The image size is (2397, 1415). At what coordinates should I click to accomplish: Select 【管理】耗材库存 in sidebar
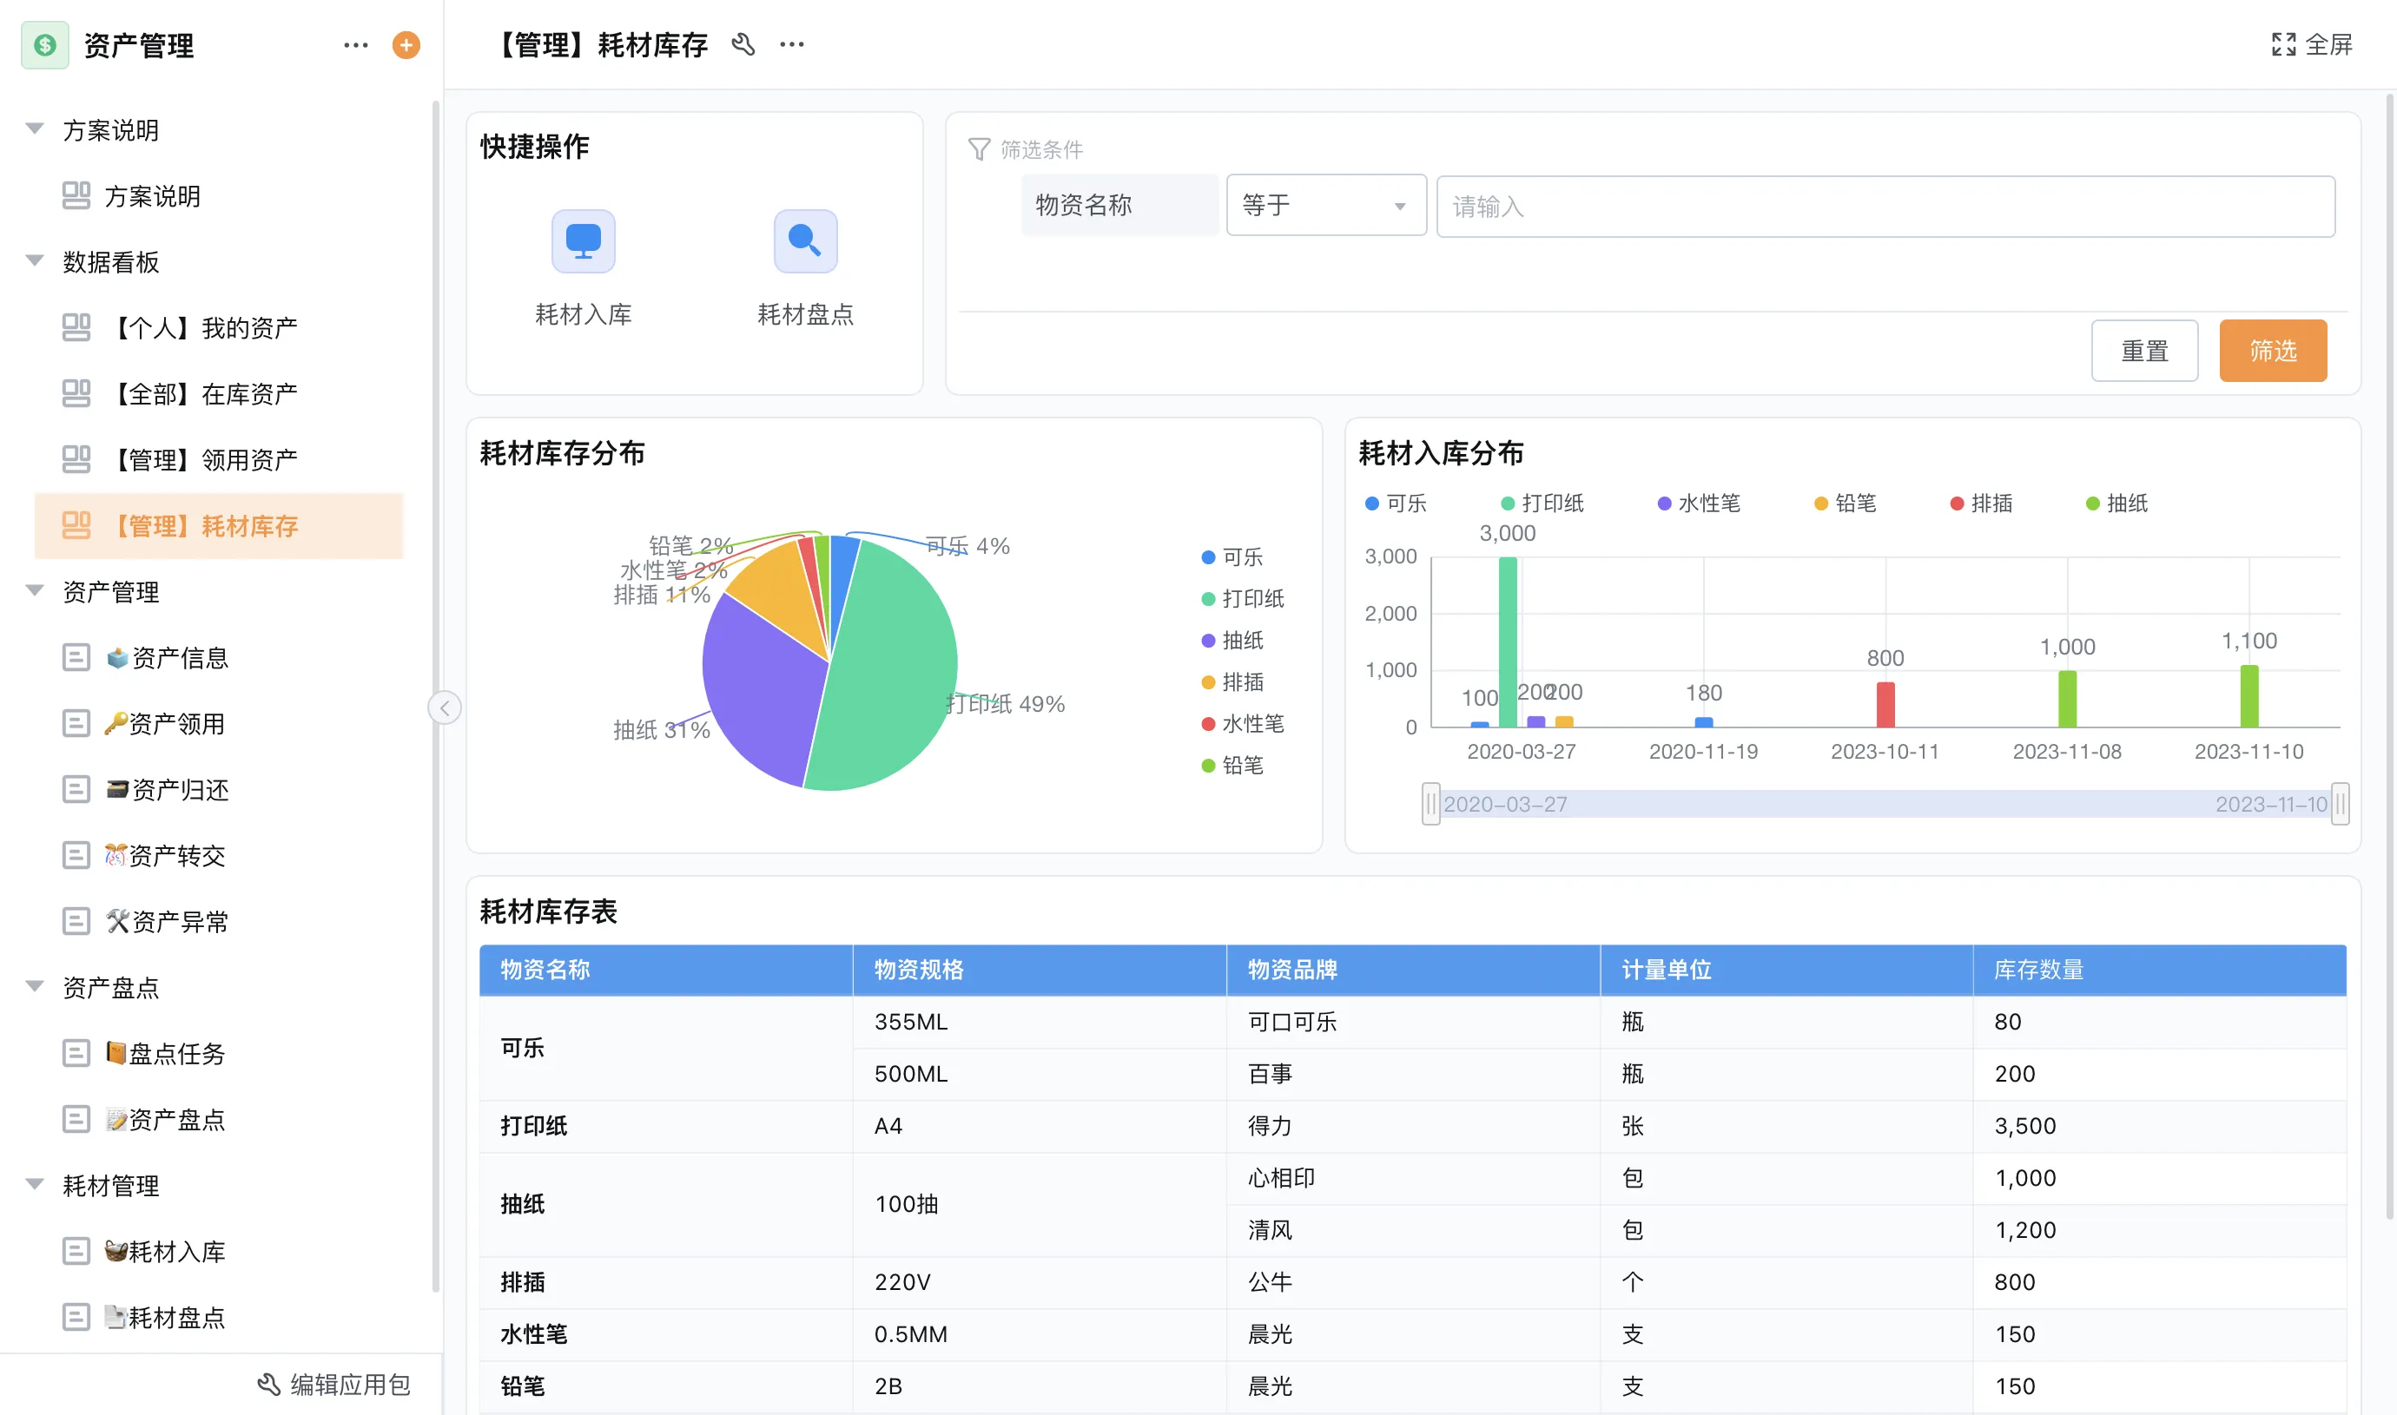point(219,525)
